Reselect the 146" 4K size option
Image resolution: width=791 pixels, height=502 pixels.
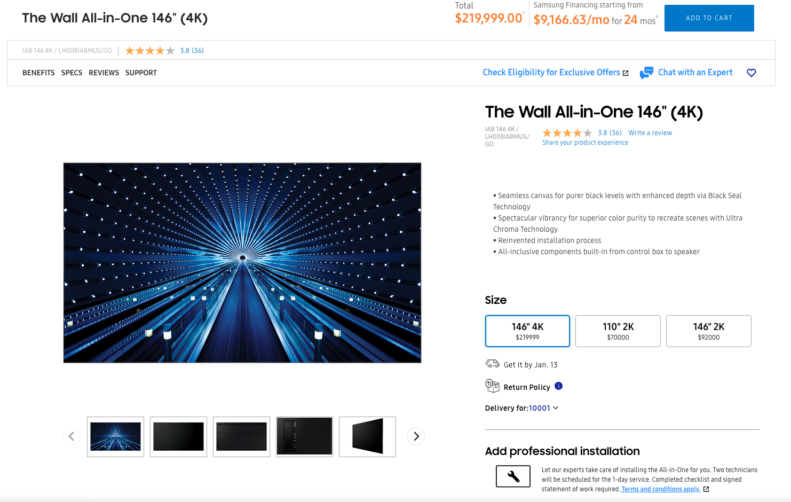(x=527, y=331)
